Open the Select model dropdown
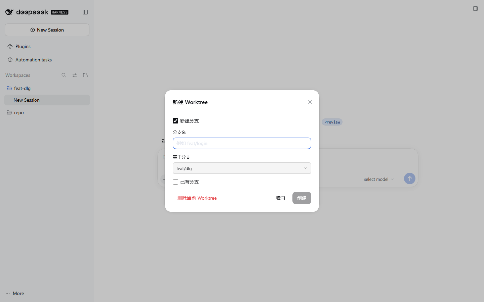Screen dimensions: 484x302 pos(378,179)
